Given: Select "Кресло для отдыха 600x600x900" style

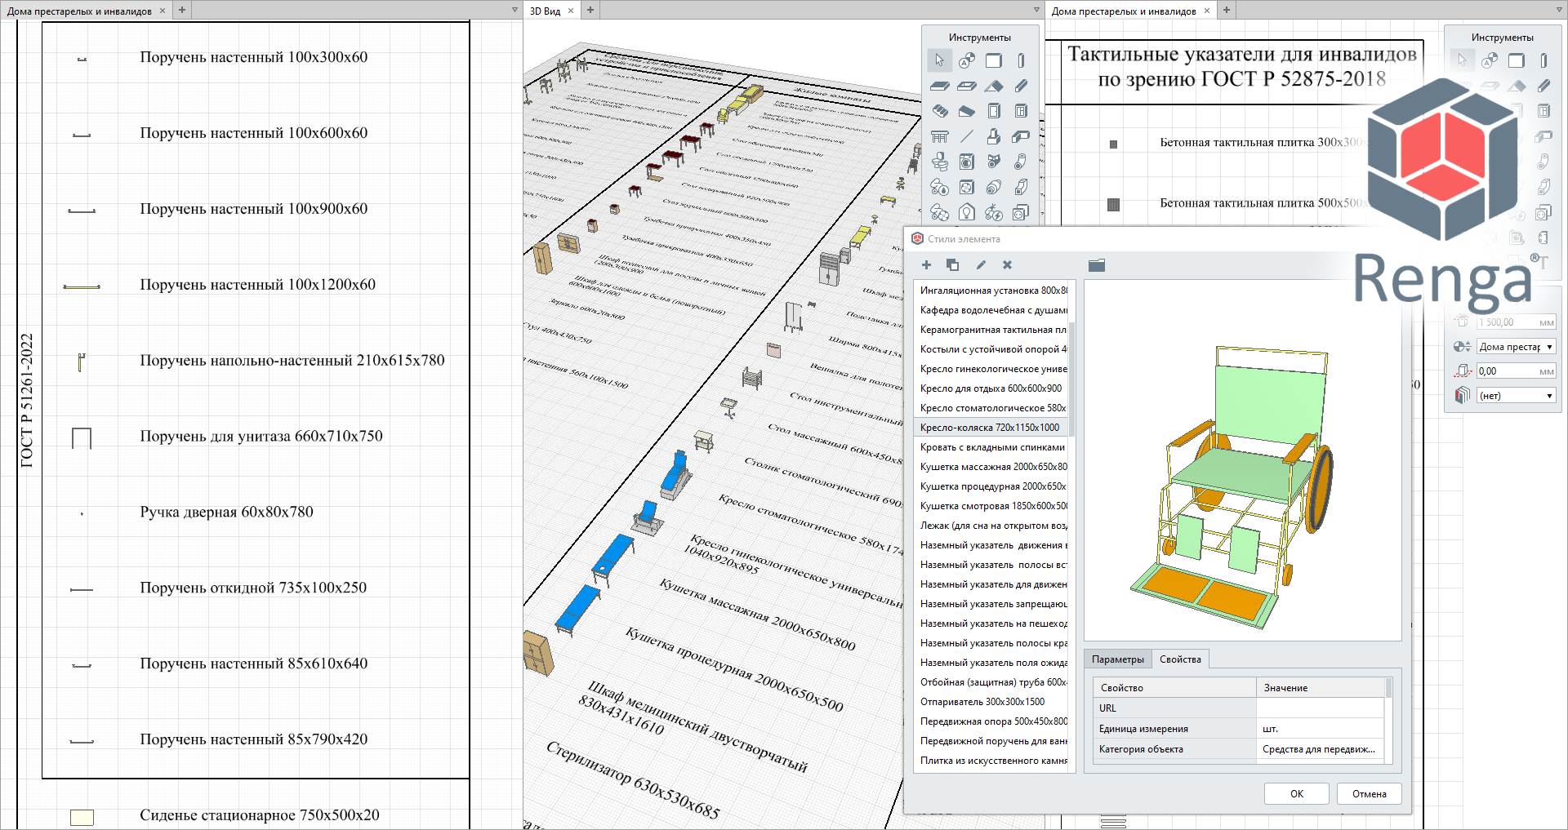Looking at the screenshot, I should tap(990, 388).
